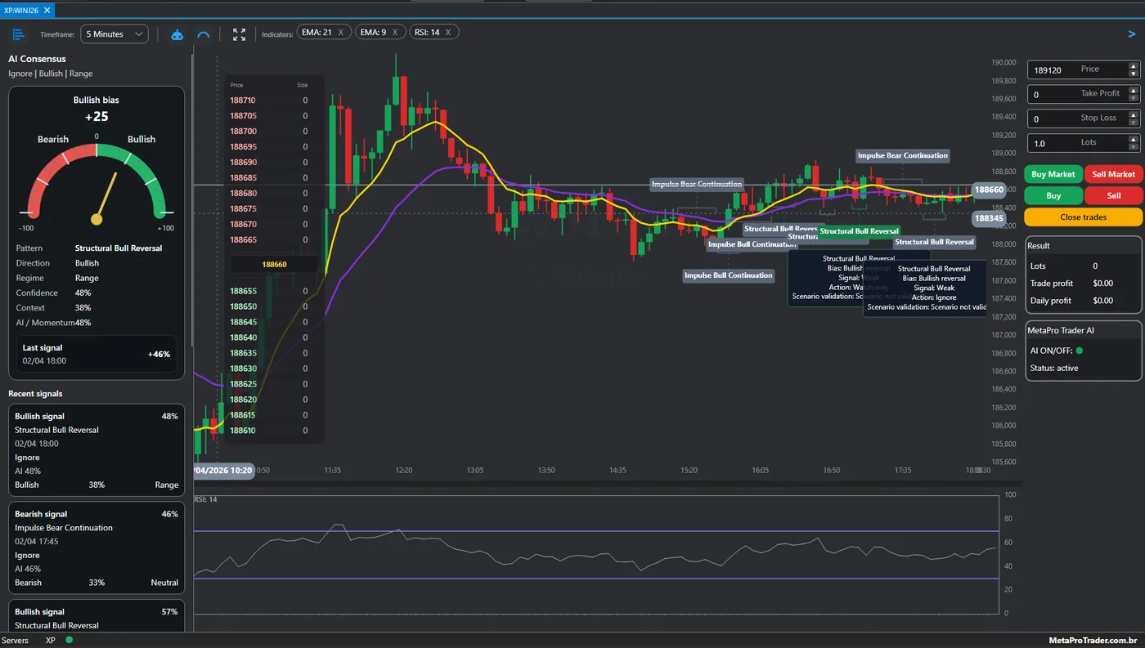1145x648 pixels.
Task: Click the Last signal 02/04 18:00 box
Action: 97,355
